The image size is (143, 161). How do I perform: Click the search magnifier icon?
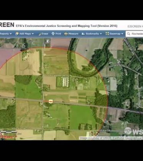(x=129, y=34)
